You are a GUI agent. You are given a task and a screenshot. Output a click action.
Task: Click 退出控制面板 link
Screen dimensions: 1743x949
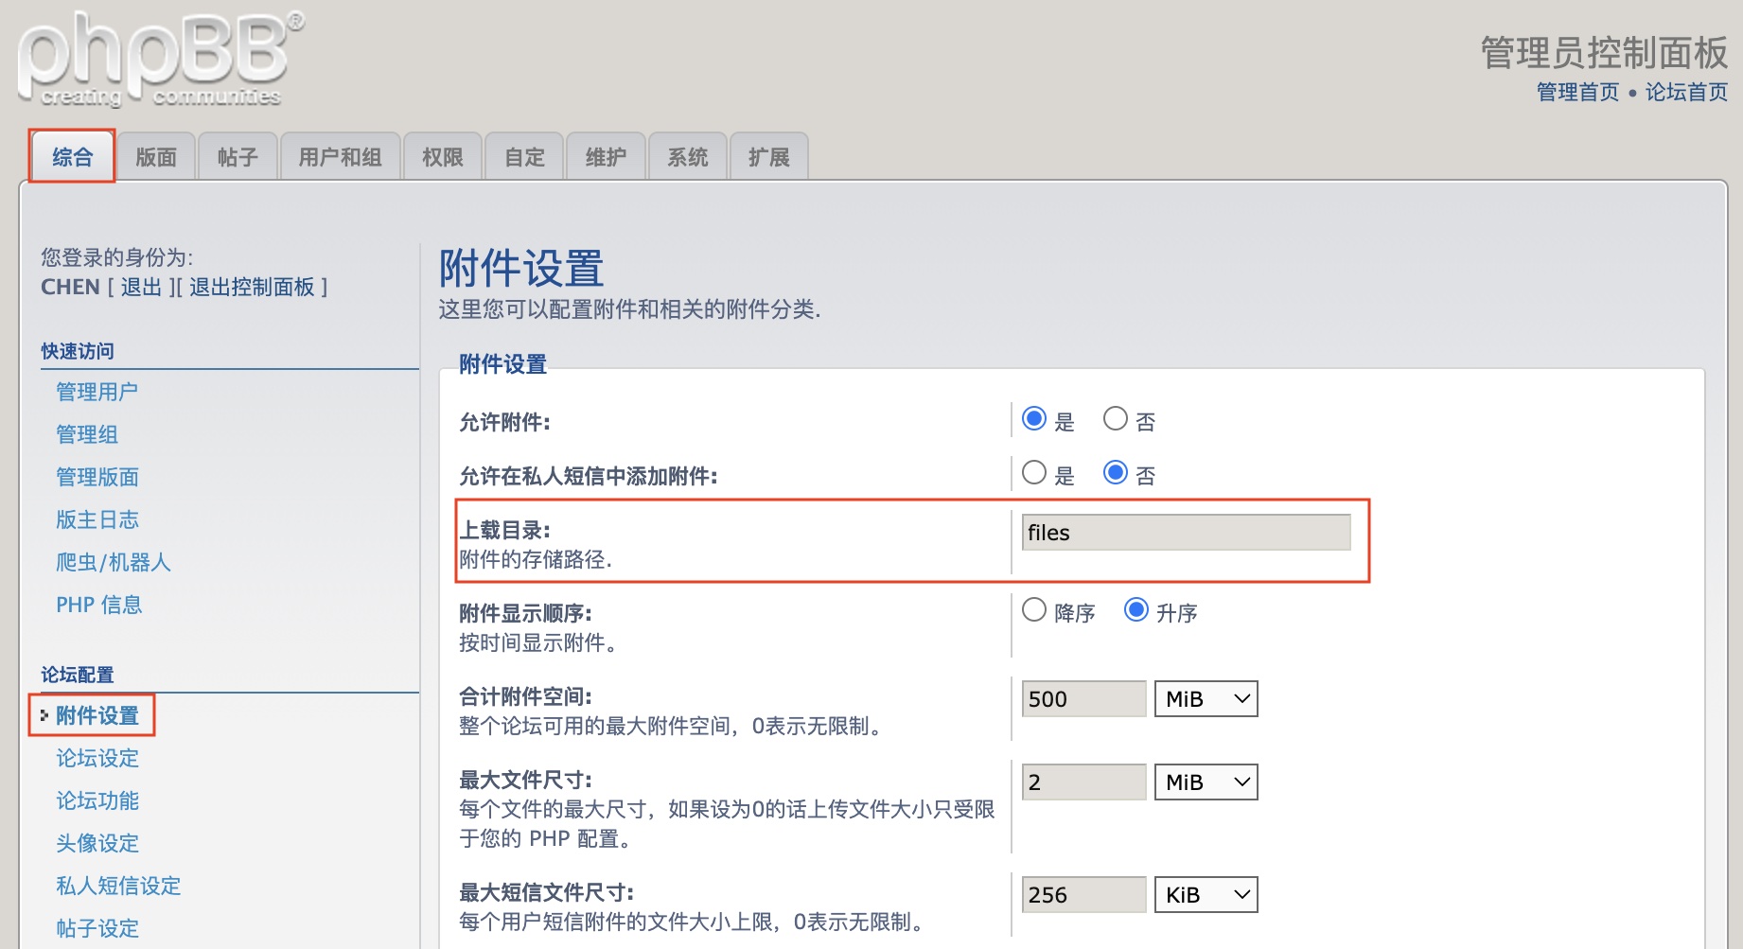pyautogui.click(x=252, y=287)
